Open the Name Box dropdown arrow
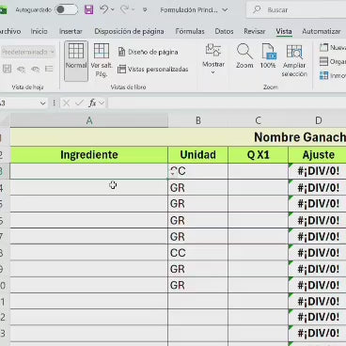Viewport: 346px width, 346px height. [x=43, y=103]
